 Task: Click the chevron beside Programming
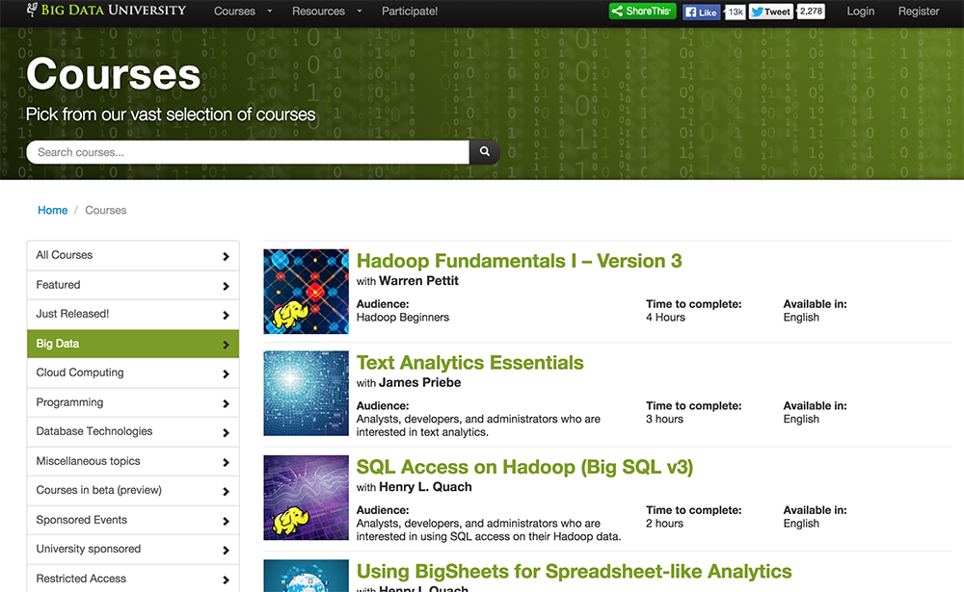(226, 403)
